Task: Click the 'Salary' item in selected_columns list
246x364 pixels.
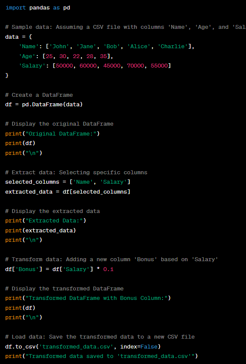Action: pos(113,182)
